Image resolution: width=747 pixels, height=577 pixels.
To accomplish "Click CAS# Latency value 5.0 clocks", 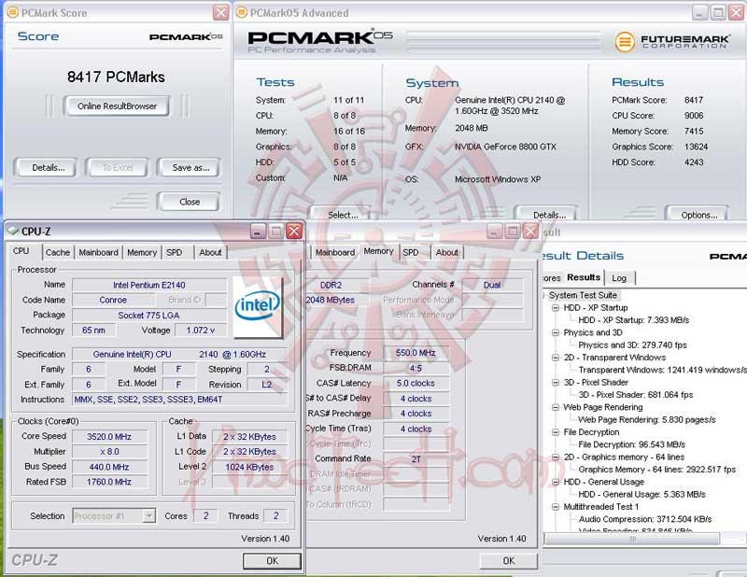I will pos(416,383).
